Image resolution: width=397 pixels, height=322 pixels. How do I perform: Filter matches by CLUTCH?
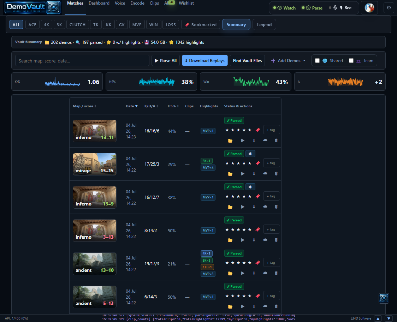77,25
